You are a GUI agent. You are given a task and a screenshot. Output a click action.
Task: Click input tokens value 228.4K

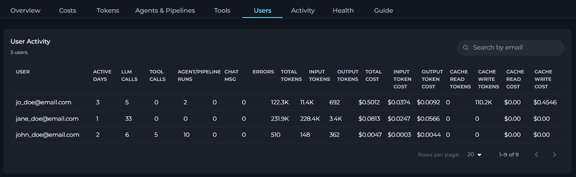(310, 118)
